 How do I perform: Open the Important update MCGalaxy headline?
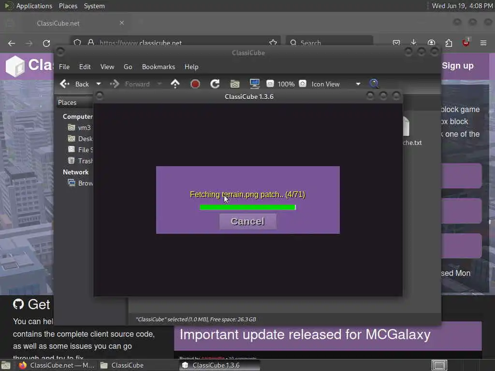tap(305, 334)
